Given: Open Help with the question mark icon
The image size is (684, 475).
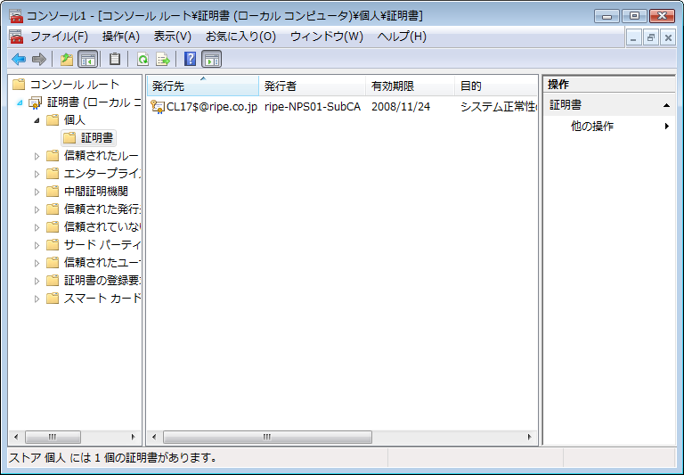Looking at the screenshot, I should (x=191, y=59).
